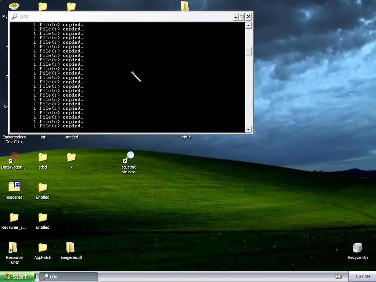Select the 'sdsd' folder icon
376x282 pixels.
coord(43,157)
